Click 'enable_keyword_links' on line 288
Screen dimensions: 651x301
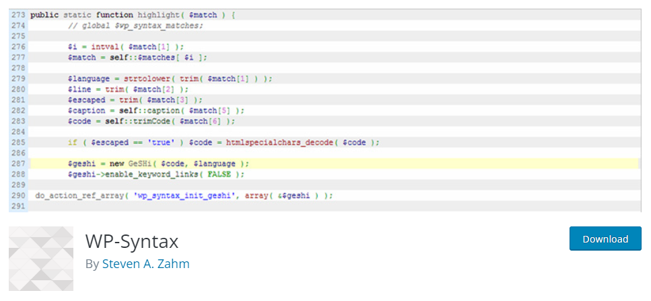pyautogui.click(x=151, y=174)
